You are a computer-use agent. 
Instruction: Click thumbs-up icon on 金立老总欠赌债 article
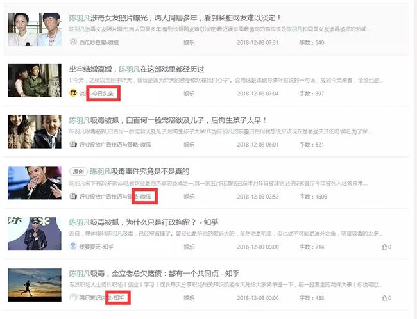[x=384, y=298]
